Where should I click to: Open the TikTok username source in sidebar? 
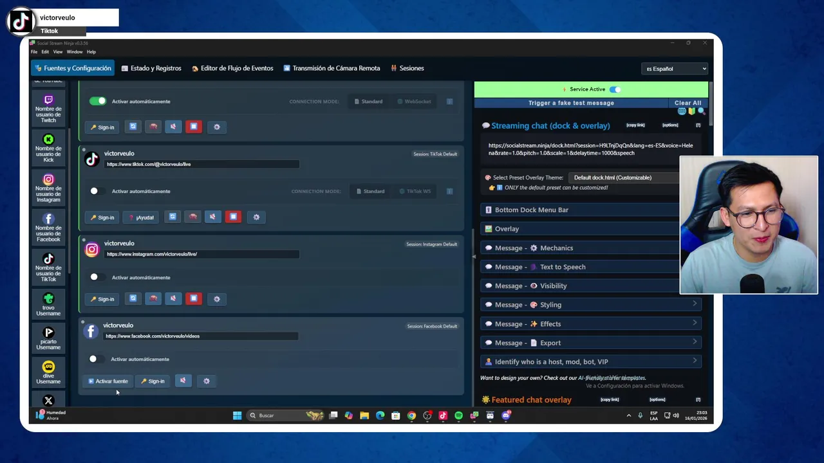48,268
